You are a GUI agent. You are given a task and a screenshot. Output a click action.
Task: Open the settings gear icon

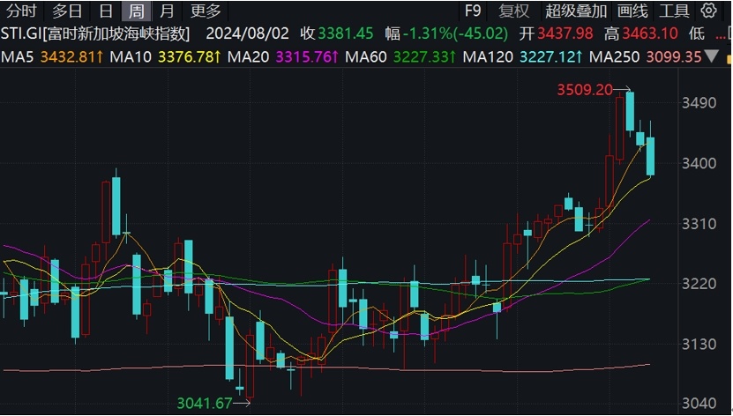pyautogui.click(x=708, y=11)
